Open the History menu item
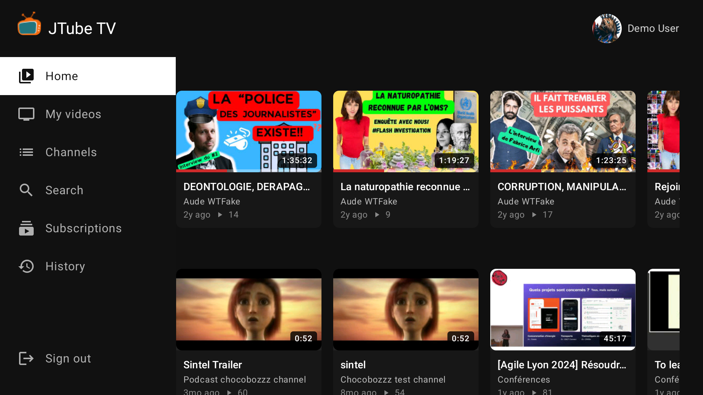 point(88,266)
